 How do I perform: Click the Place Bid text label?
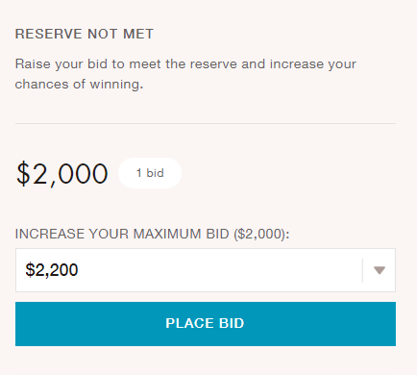click(205, 323)
